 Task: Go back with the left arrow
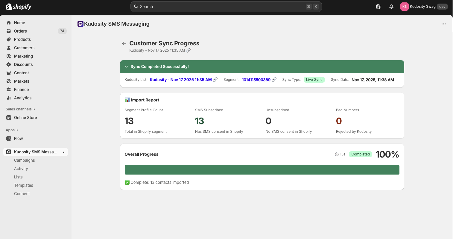tap(124, 43)
